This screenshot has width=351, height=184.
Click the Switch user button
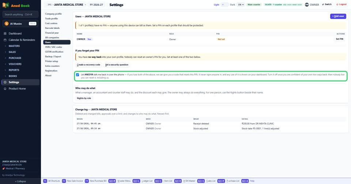[327, 4]
